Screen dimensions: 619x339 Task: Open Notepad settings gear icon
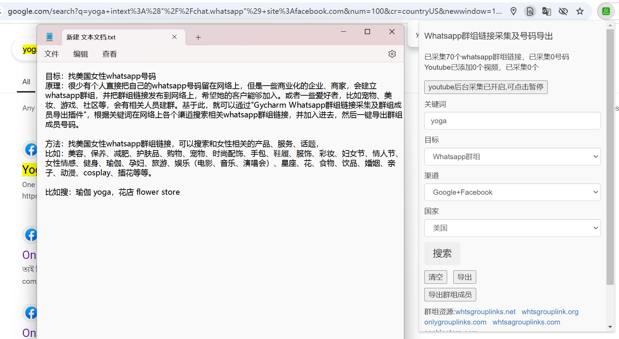coord(392,54)
